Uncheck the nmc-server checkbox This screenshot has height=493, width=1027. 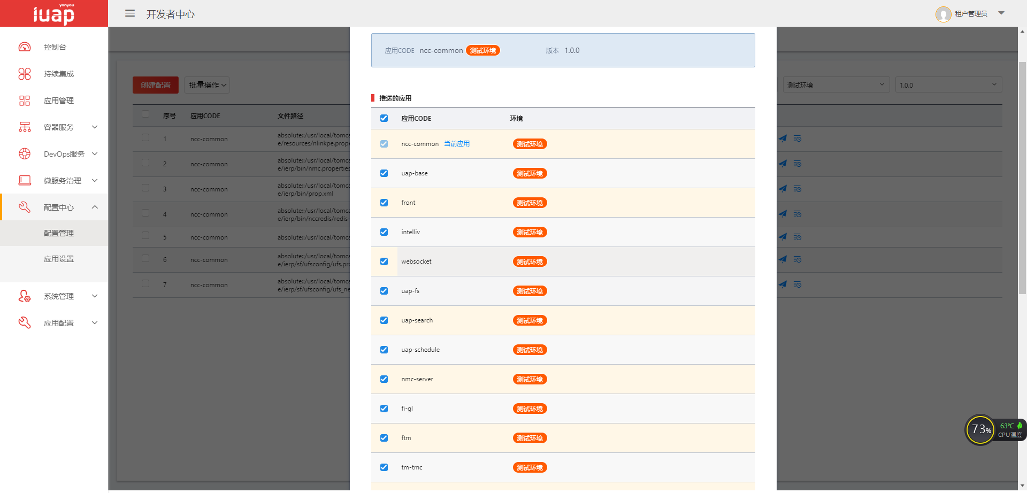point(384,379)
